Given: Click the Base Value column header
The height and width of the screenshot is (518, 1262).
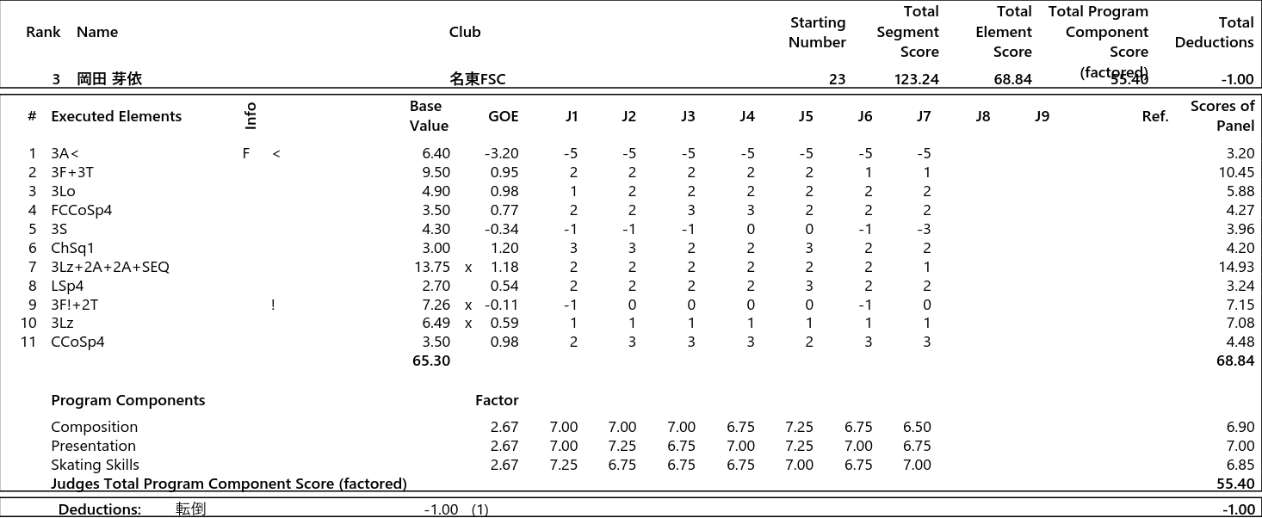Looking at the screenshot, I should [428, 116].
